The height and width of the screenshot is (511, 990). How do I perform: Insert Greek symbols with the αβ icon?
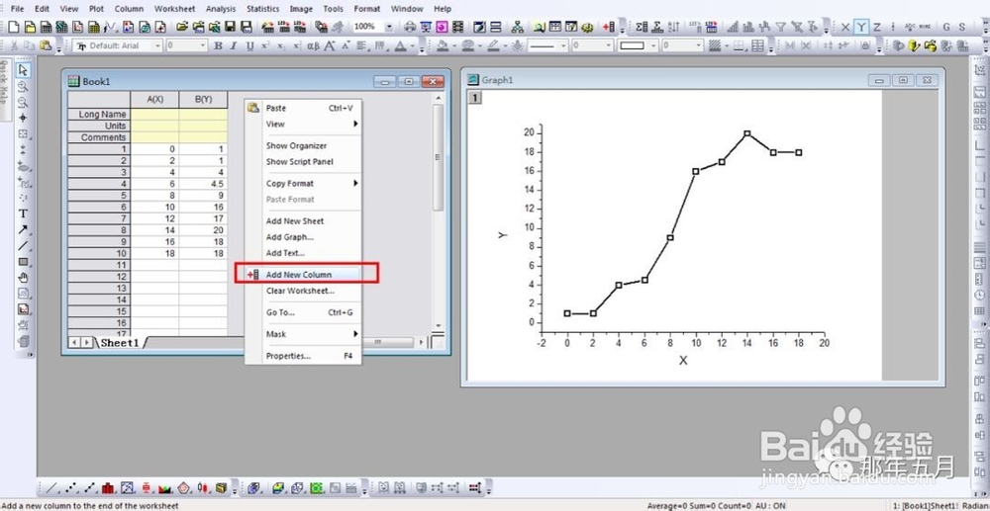[313, 45]
